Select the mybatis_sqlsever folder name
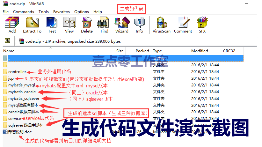This screenshot has height=147, width=262. pos(24,98)
